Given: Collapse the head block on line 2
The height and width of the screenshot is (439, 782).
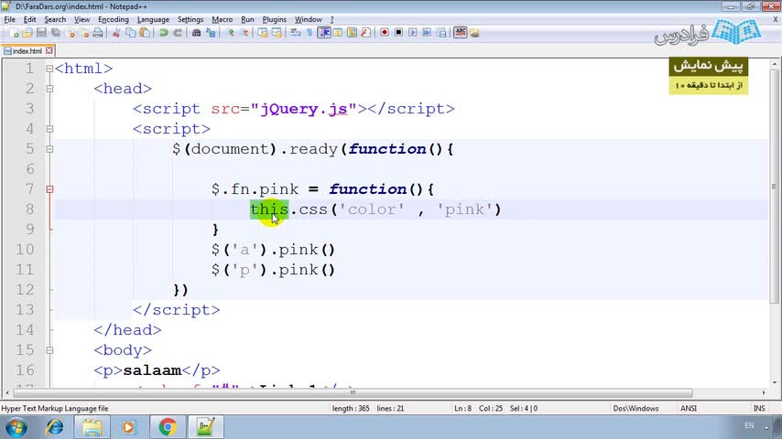Looking at the screenshot, I should coord(49,89).
